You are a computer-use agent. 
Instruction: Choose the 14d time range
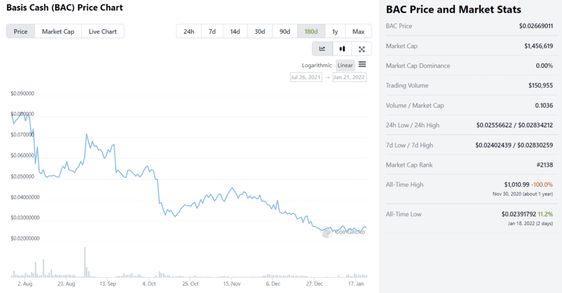(235, 31)
